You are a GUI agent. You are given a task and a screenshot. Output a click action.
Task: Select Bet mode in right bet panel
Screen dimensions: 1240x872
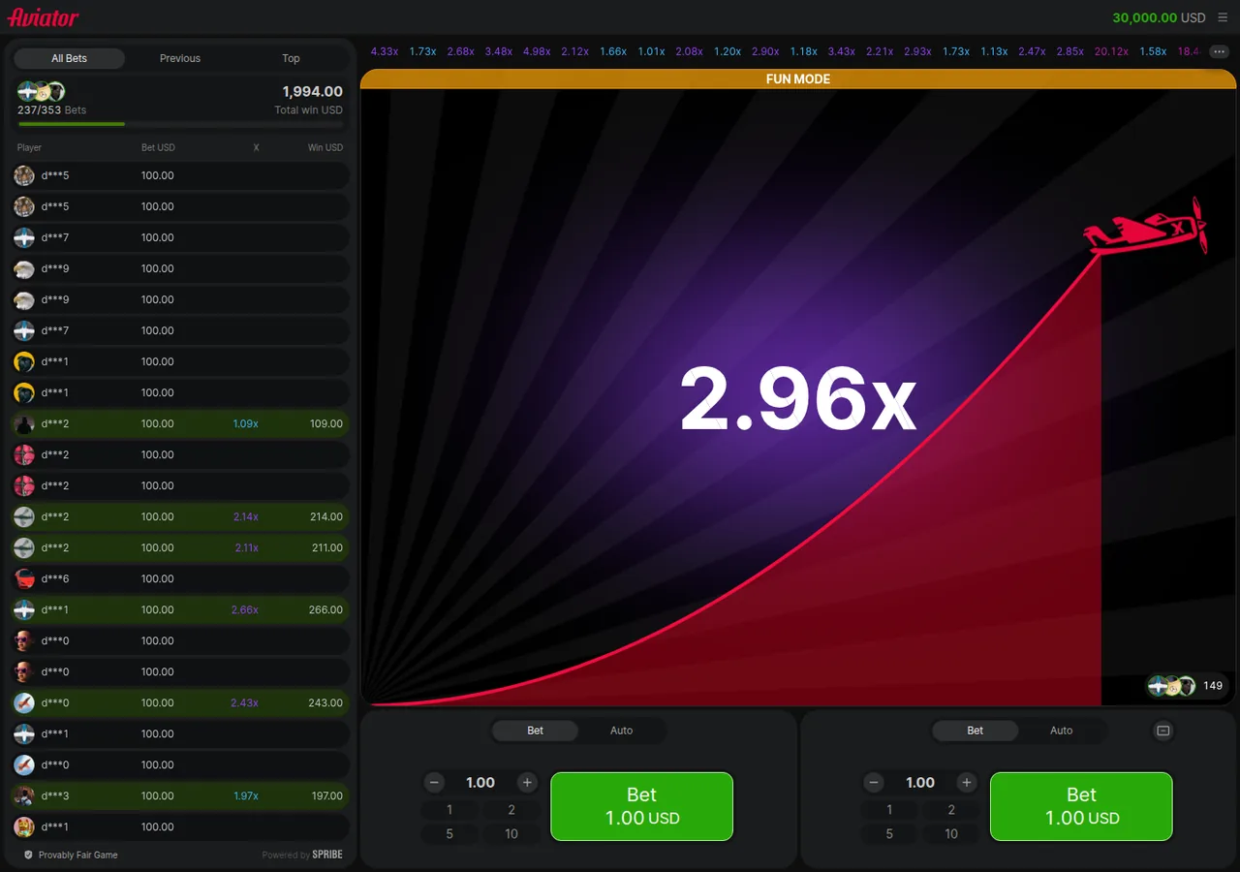pyautogui.click(x=975, y=731)
